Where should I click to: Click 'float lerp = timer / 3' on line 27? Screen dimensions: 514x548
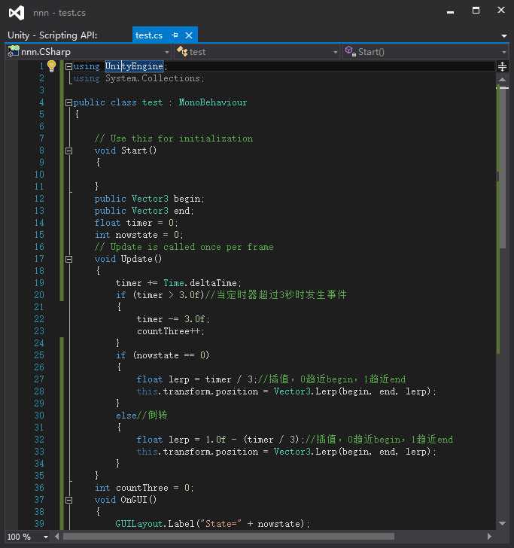195,379
